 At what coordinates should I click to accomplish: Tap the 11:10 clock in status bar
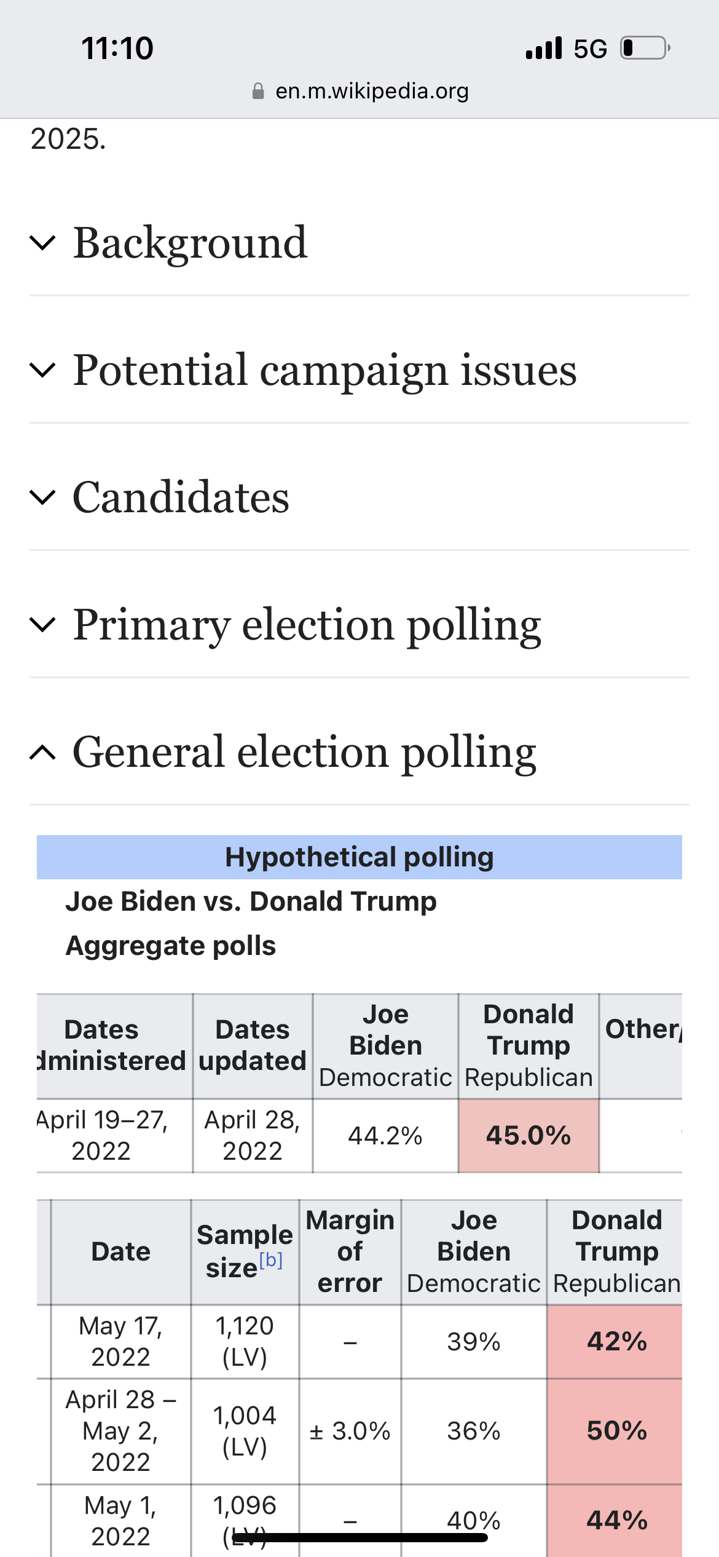(117, 48)
